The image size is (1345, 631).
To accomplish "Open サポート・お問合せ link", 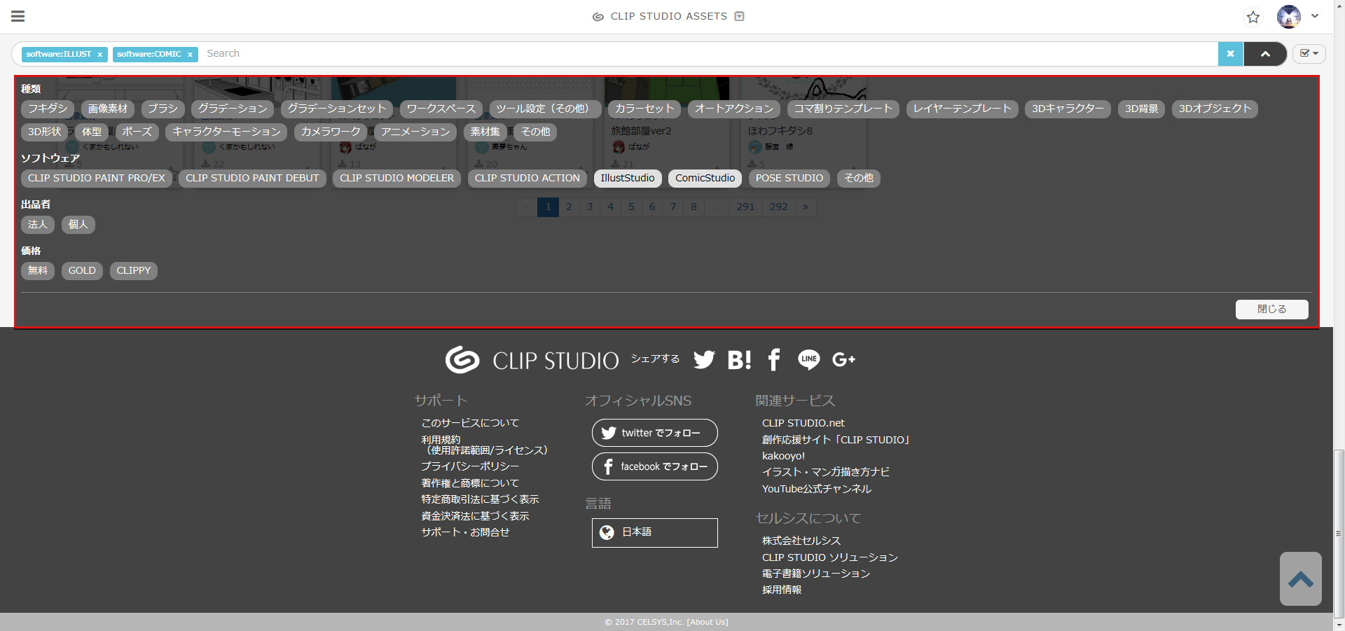I will pyautogui.click(x=465, y=532).
